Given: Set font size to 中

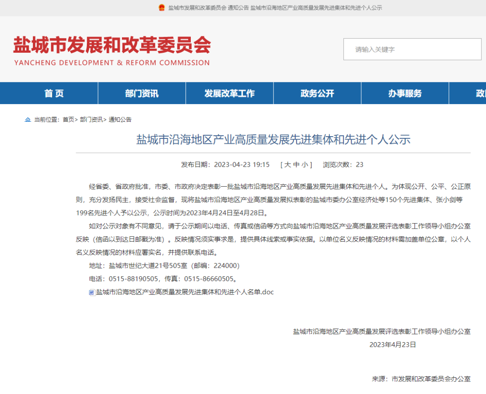Looking at the screenshot, I should (296, 165).
